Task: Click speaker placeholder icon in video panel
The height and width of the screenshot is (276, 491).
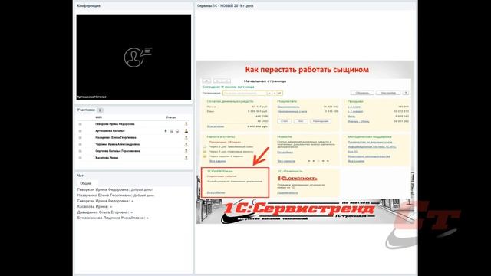Action: click(137, 57)
